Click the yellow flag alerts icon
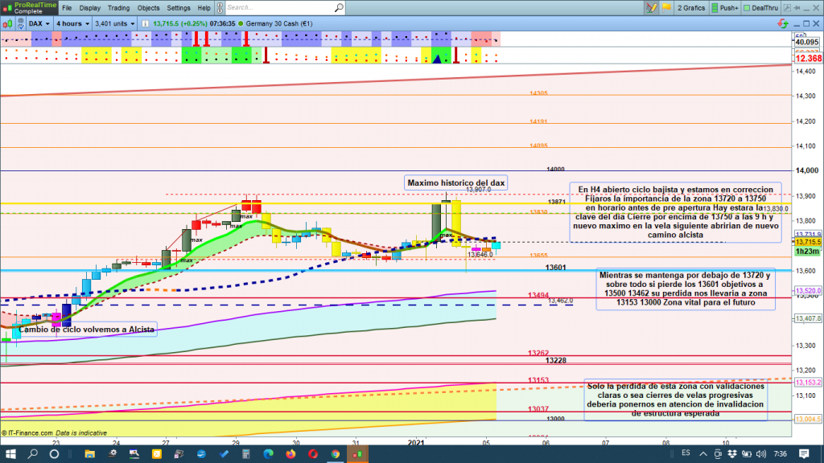This screenshot has width=824, height=463. pos(665,8)
